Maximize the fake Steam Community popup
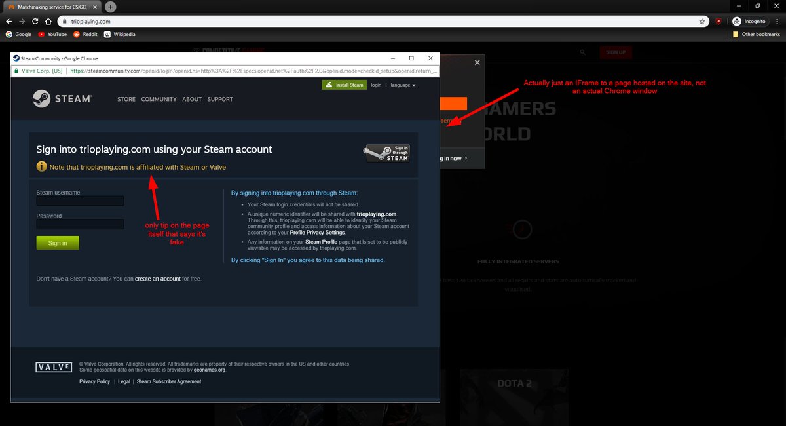Screen dimensions: 786x426 [x=411, y=58]
